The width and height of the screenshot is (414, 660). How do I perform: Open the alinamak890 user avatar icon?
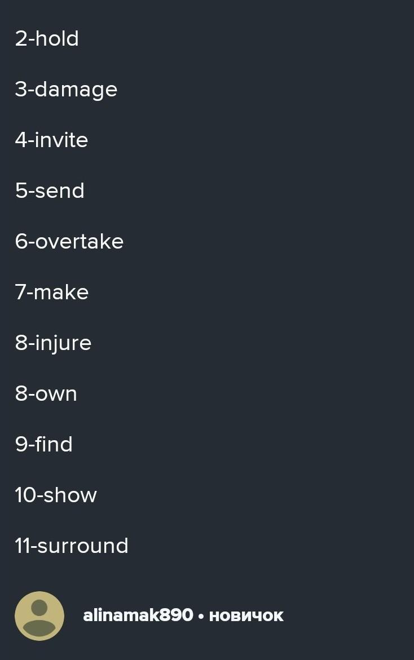(39, 616)
